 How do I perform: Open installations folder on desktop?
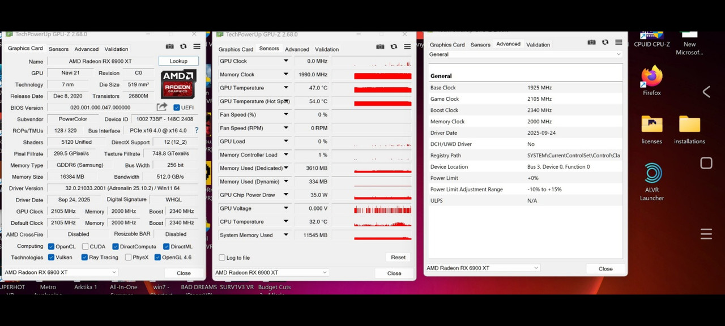click(x=689, y=130)
